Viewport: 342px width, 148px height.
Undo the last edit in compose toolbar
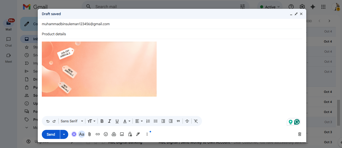[x=48, y=121]
